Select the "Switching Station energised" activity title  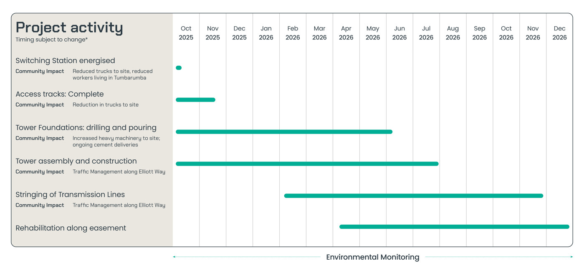pyautogui.click(x=65, y=61)
